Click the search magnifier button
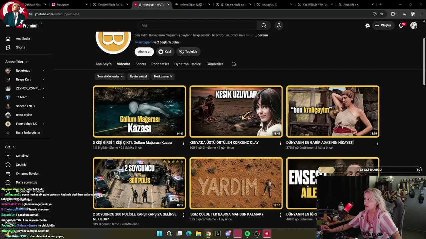This screenshot has height=239, width=426. tap(264, 26)
